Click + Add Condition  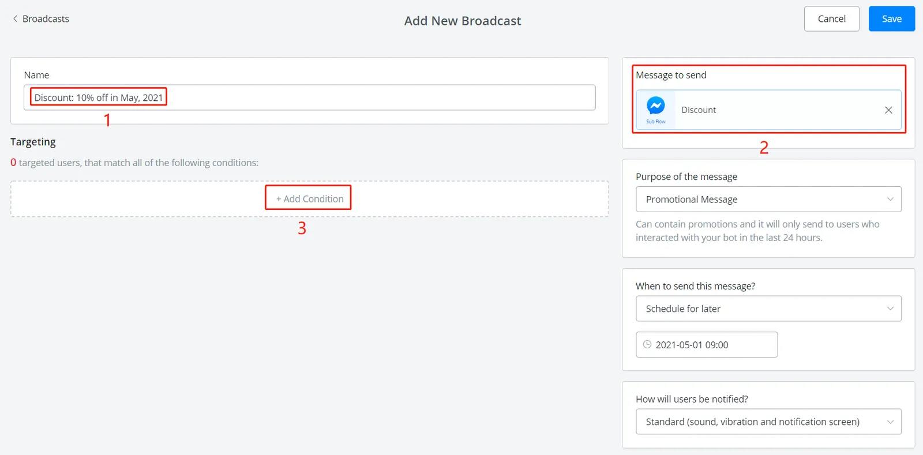point(310,199)
